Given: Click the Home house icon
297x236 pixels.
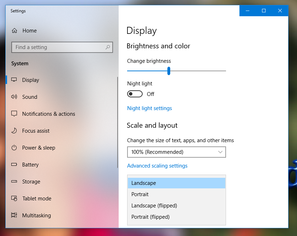Looking at the screenshot, I should (x=14, y=30).
